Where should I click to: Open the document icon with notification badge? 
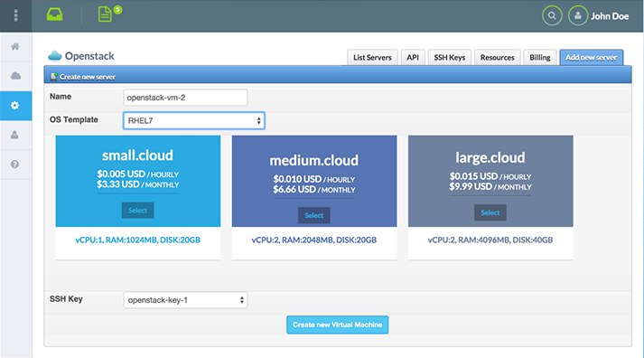click(x=105, y=14)
